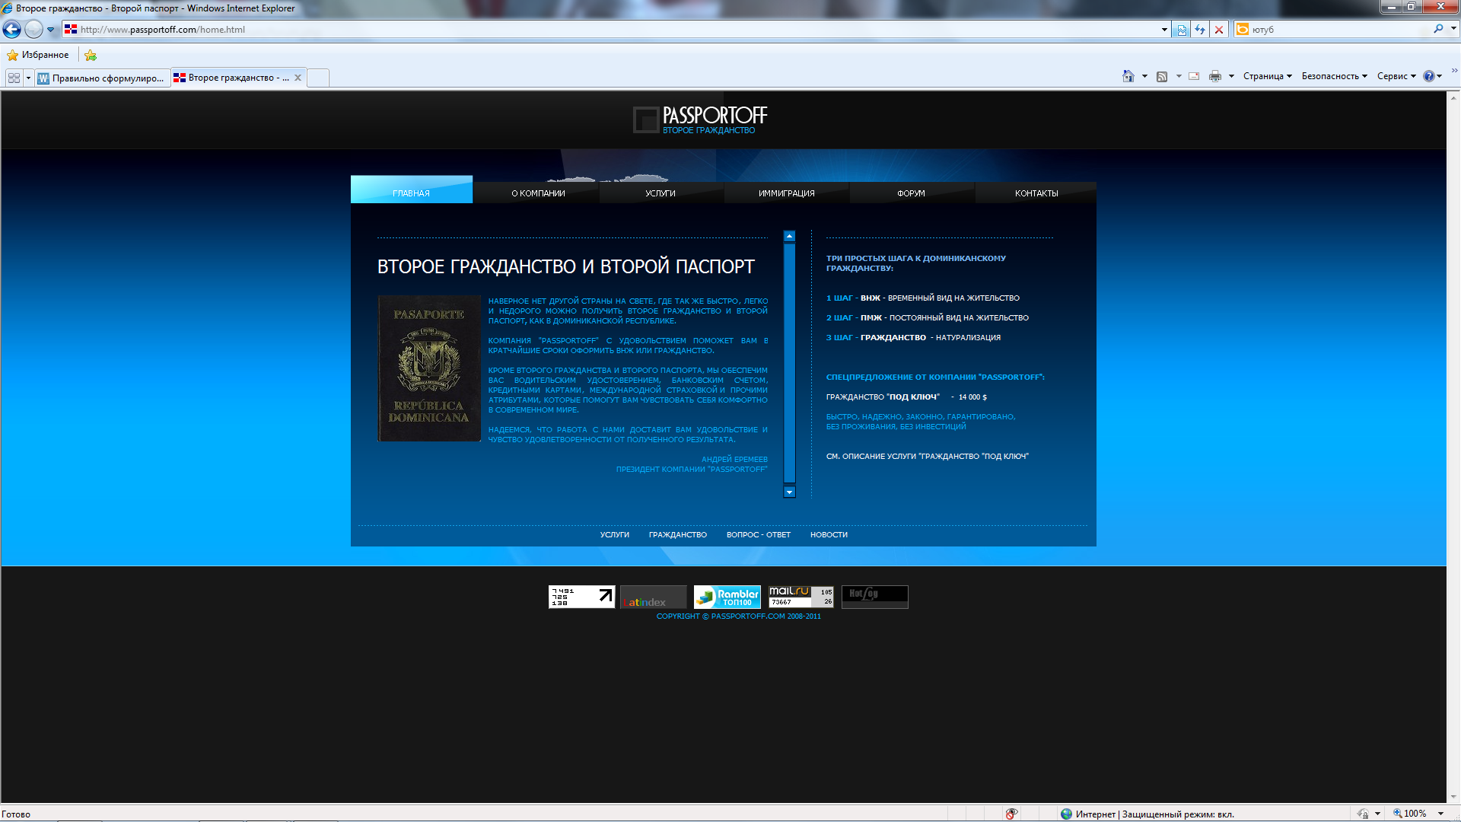1461x822 pixels.
Task: Click the RSS feeds icon
Action: pos(1162,76)
